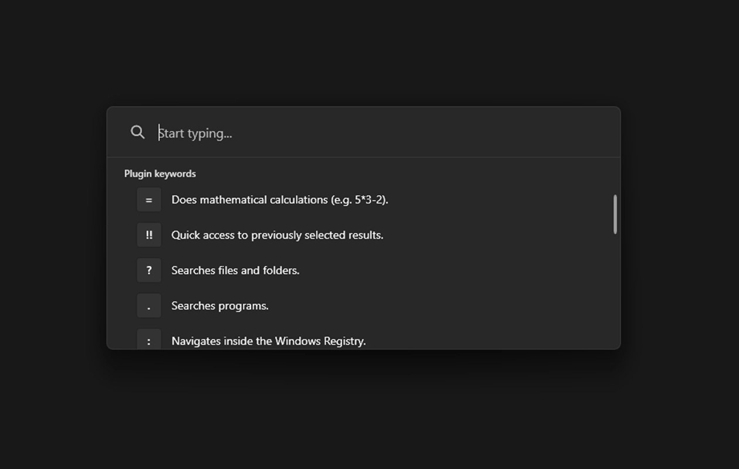Image resolution: width=739 pixels, height=469 pixels.
Task: Click the period program search keyword icon
Action: pyautogui.click(x=148, y=305)
